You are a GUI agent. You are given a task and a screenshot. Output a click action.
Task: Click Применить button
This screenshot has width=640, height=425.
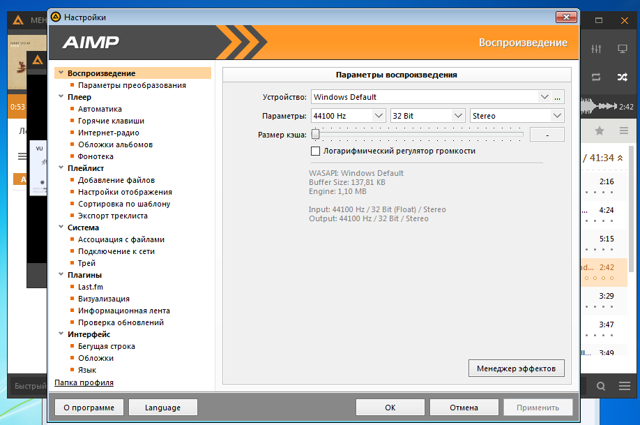click(x=538, y=408)
